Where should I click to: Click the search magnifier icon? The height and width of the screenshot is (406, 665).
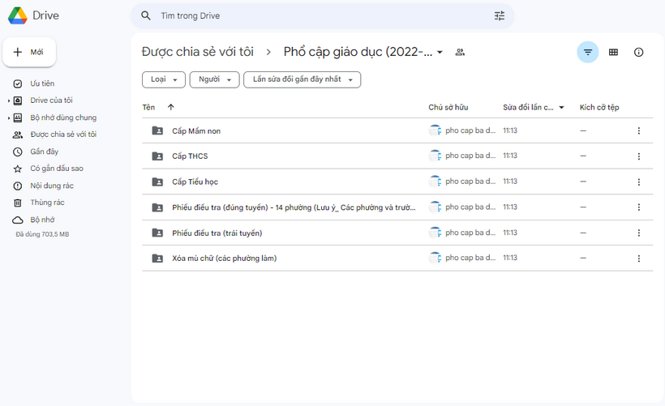(146, 15)
